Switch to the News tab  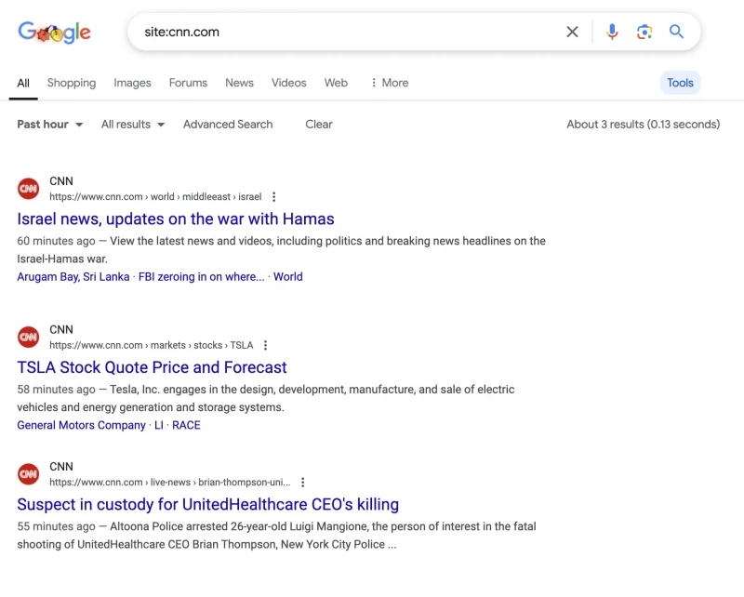click(x=239, y=83)
